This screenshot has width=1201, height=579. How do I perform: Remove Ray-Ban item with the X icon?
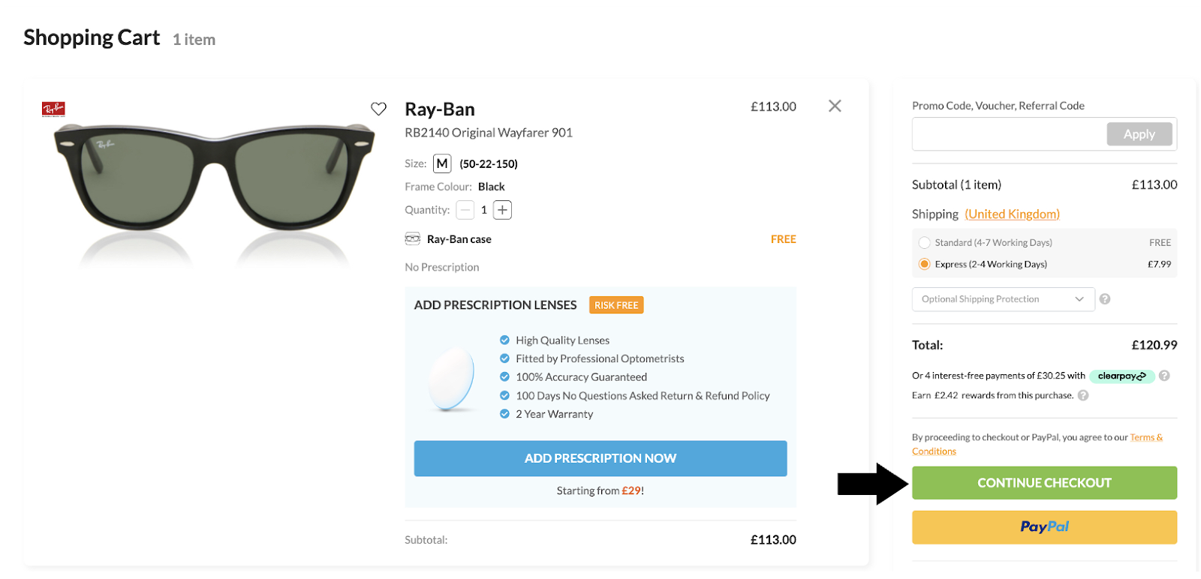[x=835, y=106]
